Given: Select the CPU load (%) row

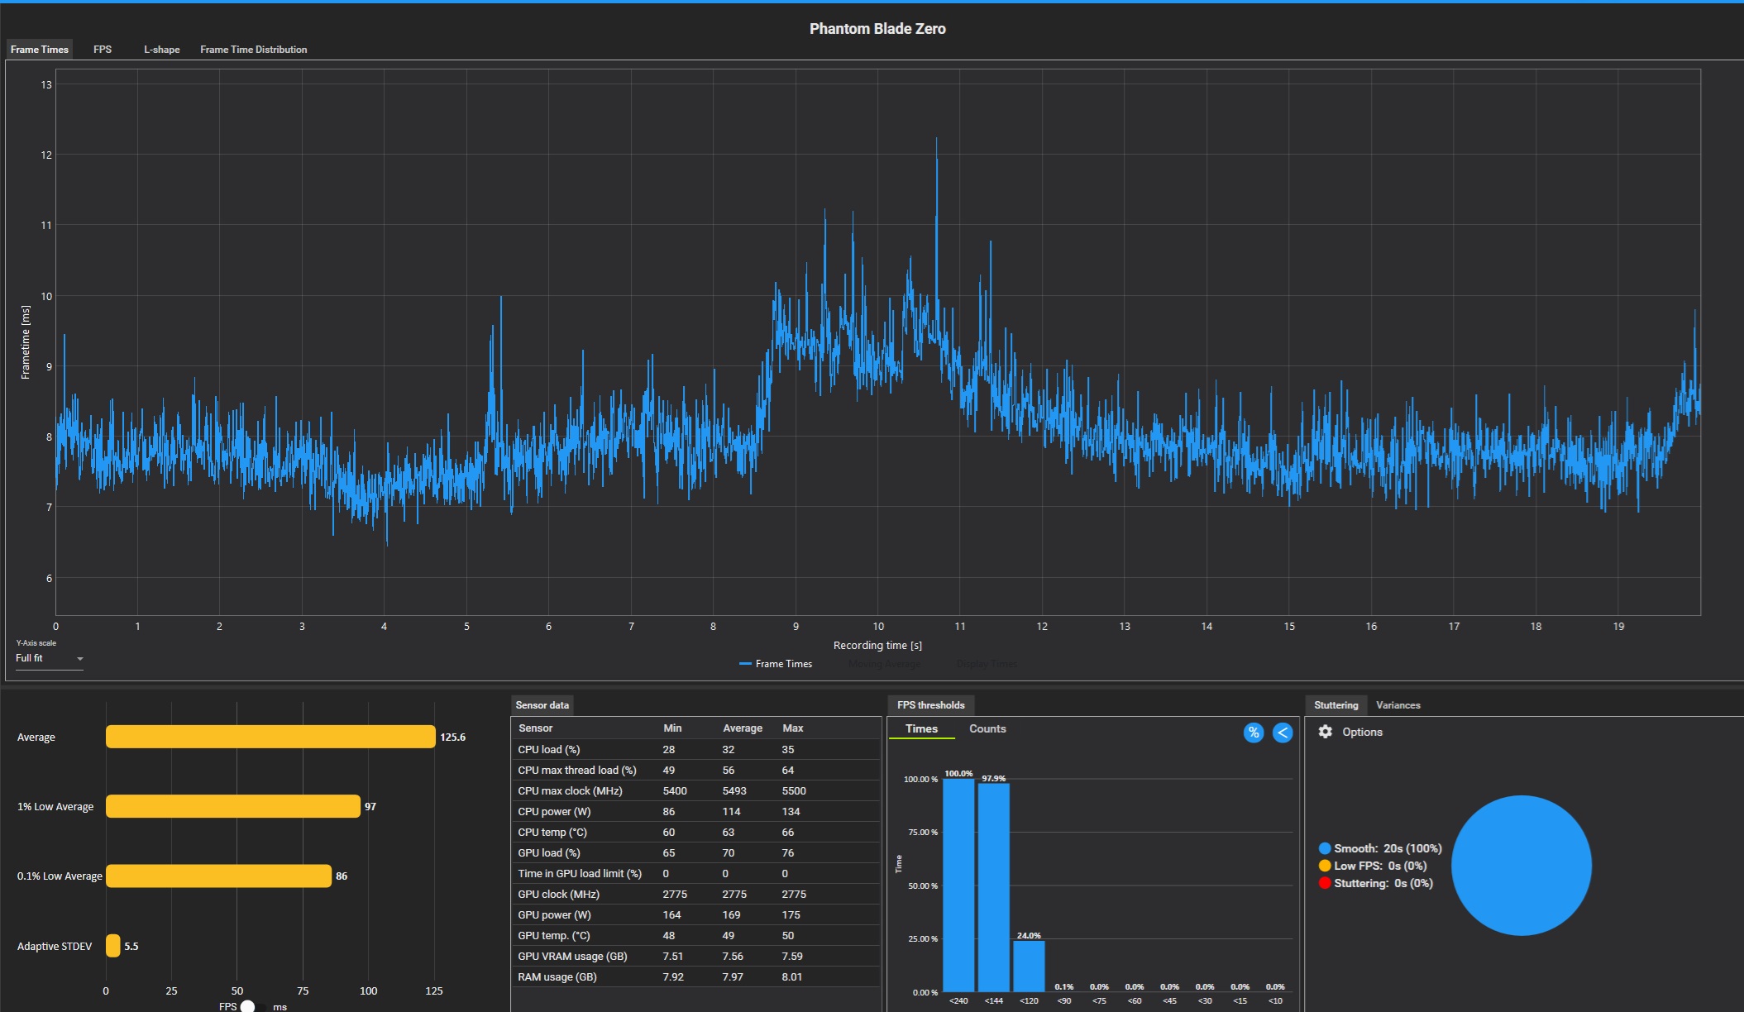Looking at the screenshot, I should pyautogui.click(x=696, y=749).
